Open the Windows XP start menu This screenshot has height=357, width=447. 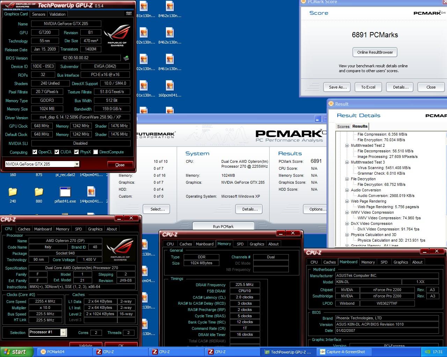(17, 352)
